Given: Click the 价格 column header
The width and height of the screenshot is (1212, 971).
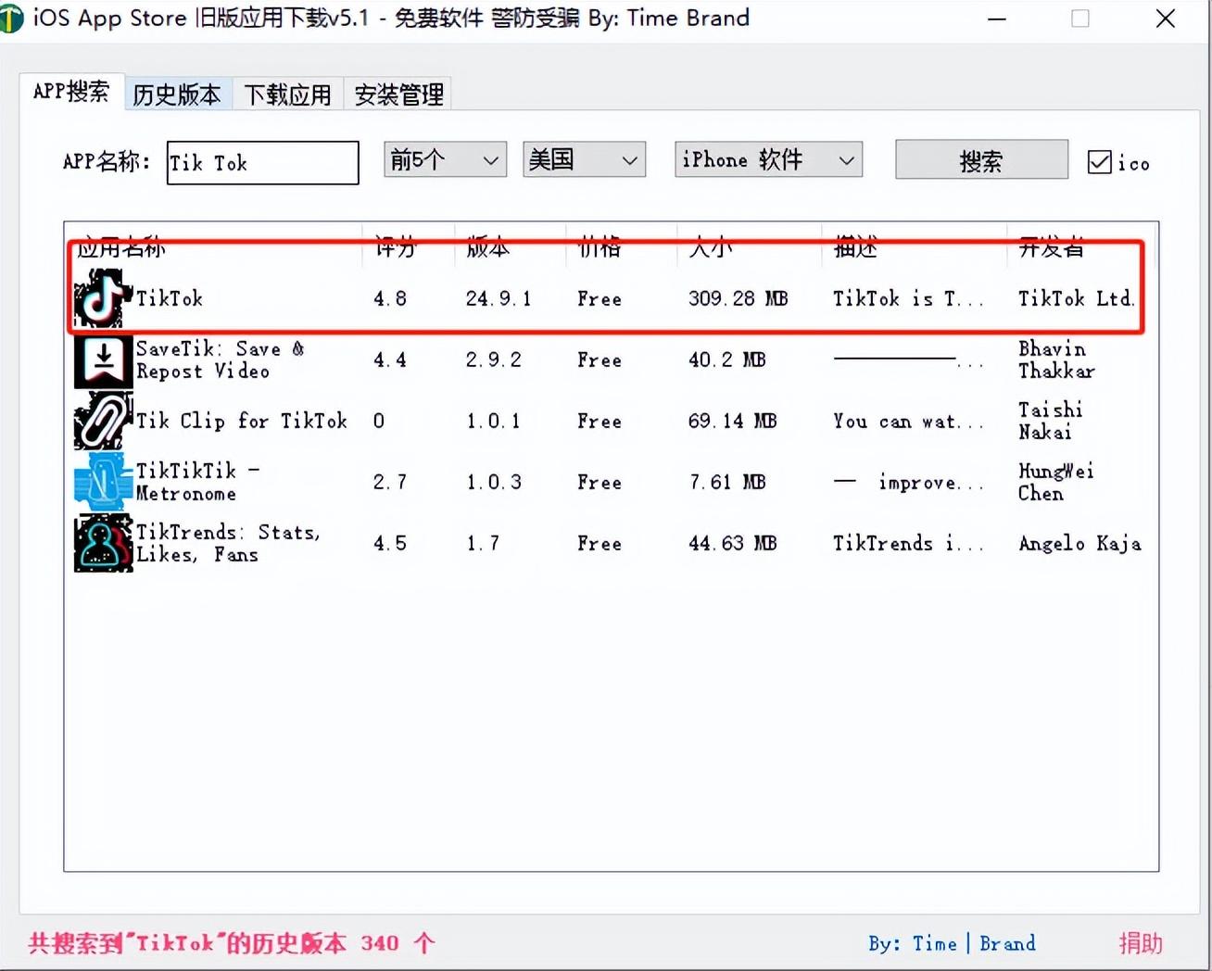Looking at the screenshot, I should pyautogui.click(x=600, y=247).
